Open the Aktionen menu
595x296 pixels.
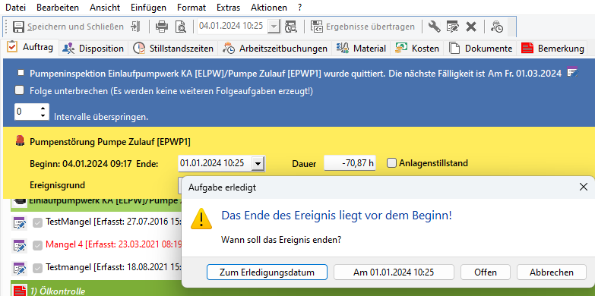click(x=269, y=8)
